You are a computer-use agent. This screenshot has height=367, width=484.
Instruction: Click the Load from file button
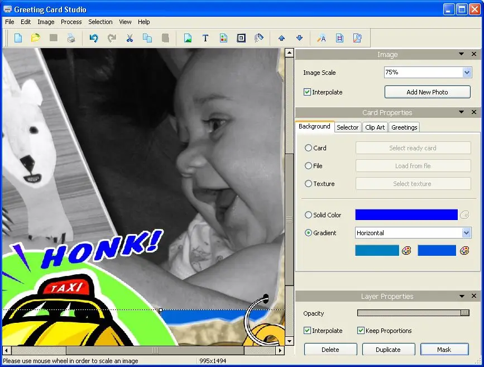pos(413,166)
